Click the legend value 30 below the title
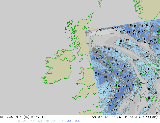This screenshot has height=123, width=160. pyautogui.click(x=25, y=121)
